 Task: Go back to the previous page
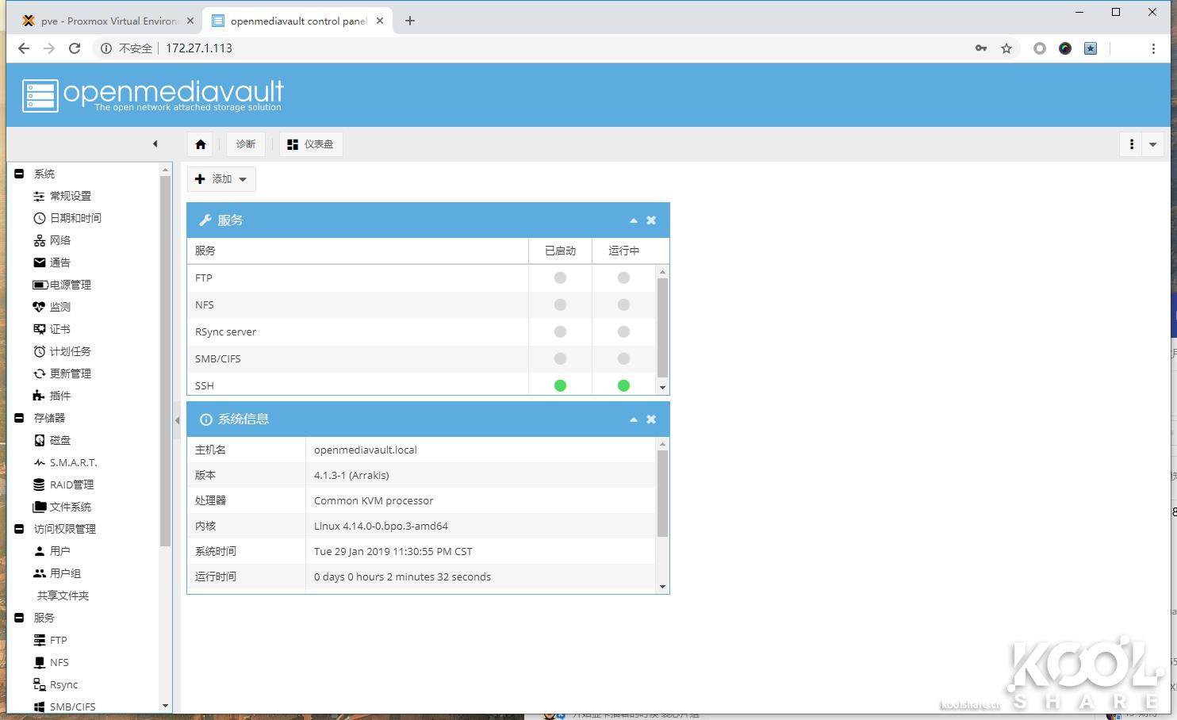point(24,48)
